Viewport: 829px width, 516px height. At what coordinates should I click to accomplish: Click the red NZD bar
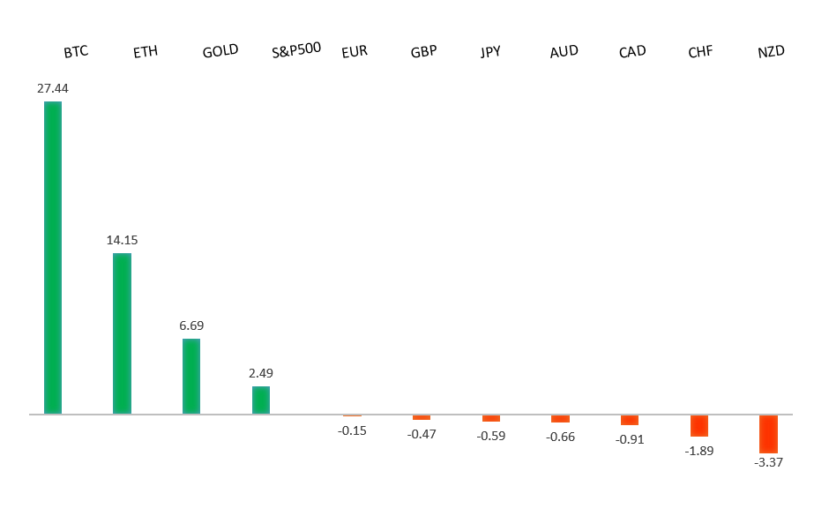coord(769,433)
